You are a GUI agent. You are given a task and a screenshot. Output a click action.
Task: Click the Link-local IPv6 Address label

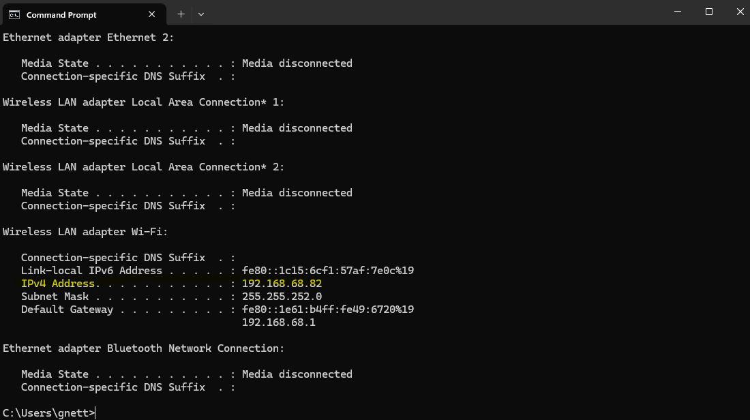pos(91,271)
